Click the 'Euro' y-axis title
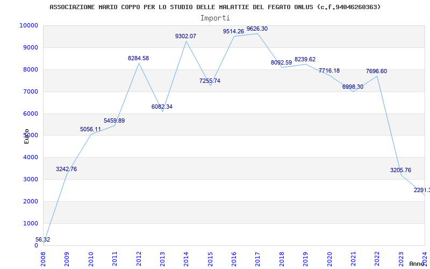 point(26,136)
